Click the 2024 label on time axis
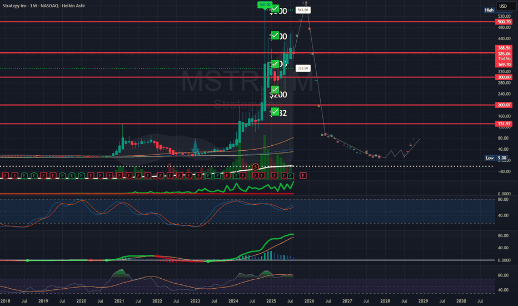Screen dimensions: 518x306 pos(233,301)
